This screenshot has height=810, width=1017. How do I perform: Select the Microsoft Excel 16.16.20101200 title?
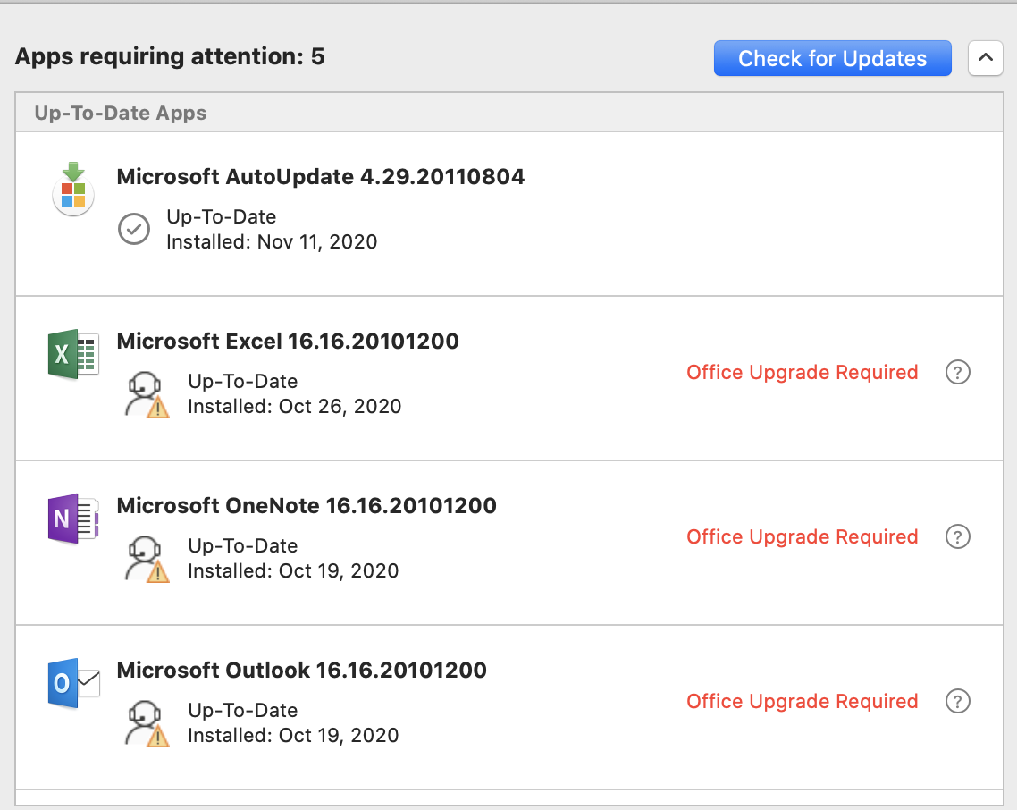coord(288,342)
